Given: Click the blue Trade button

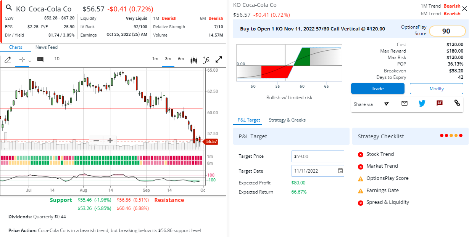Looking at the screenshot, I should 378,88.
